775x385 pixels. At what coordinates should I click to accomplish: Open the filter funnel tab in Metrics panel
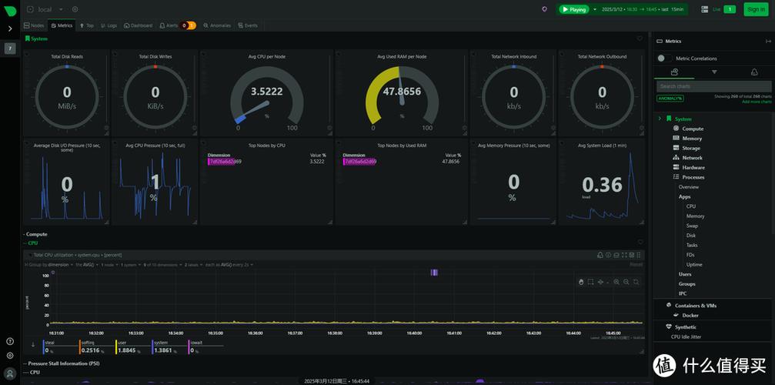point(713,72)
